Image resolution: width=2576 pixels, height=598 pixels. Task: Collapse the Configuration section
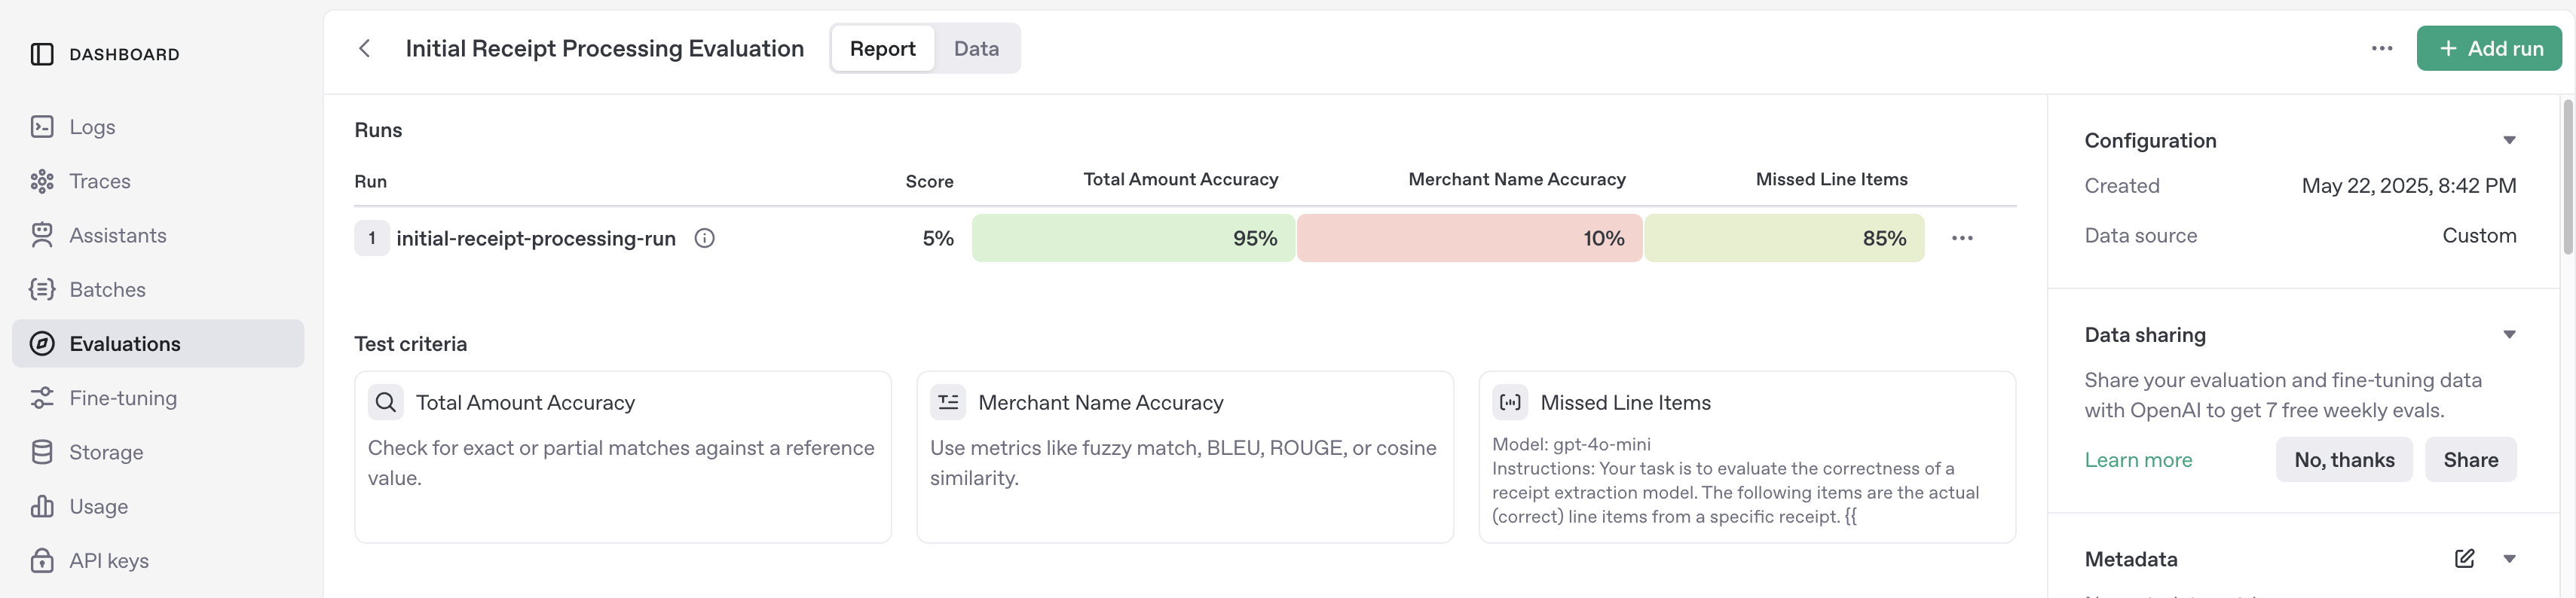click(2511, 140)
